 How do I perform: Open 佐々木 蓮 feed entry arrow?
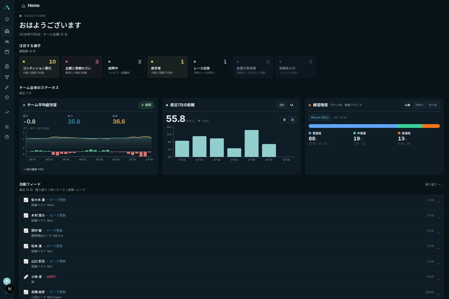(x=438, y=202)
